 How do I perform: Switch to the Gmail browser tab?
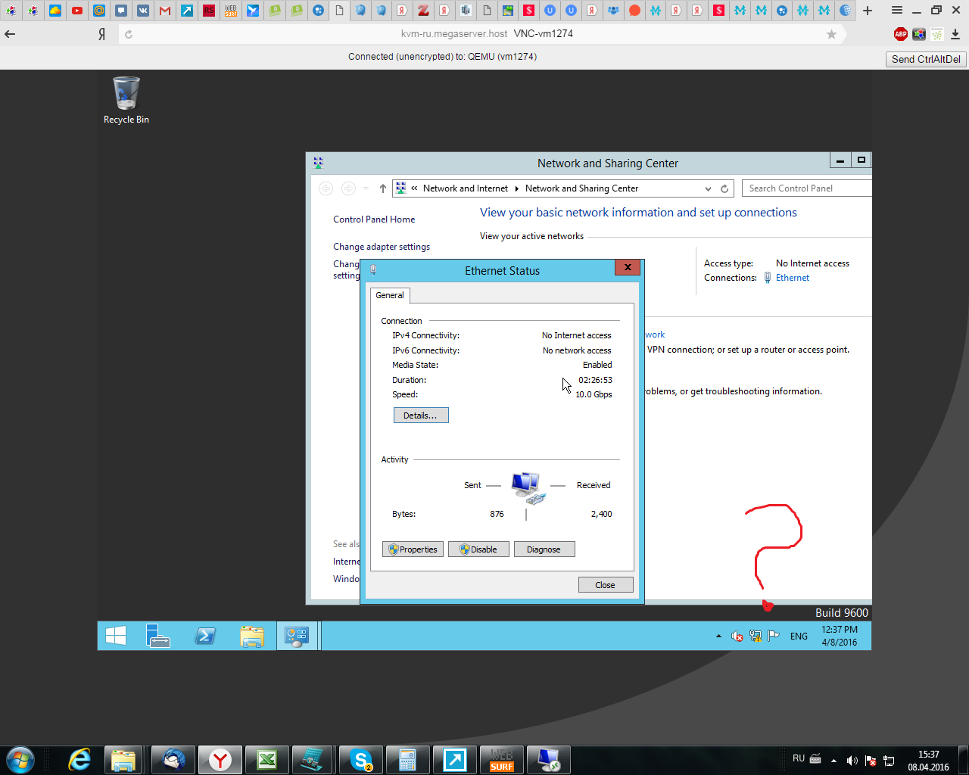(x=165, y=11)
